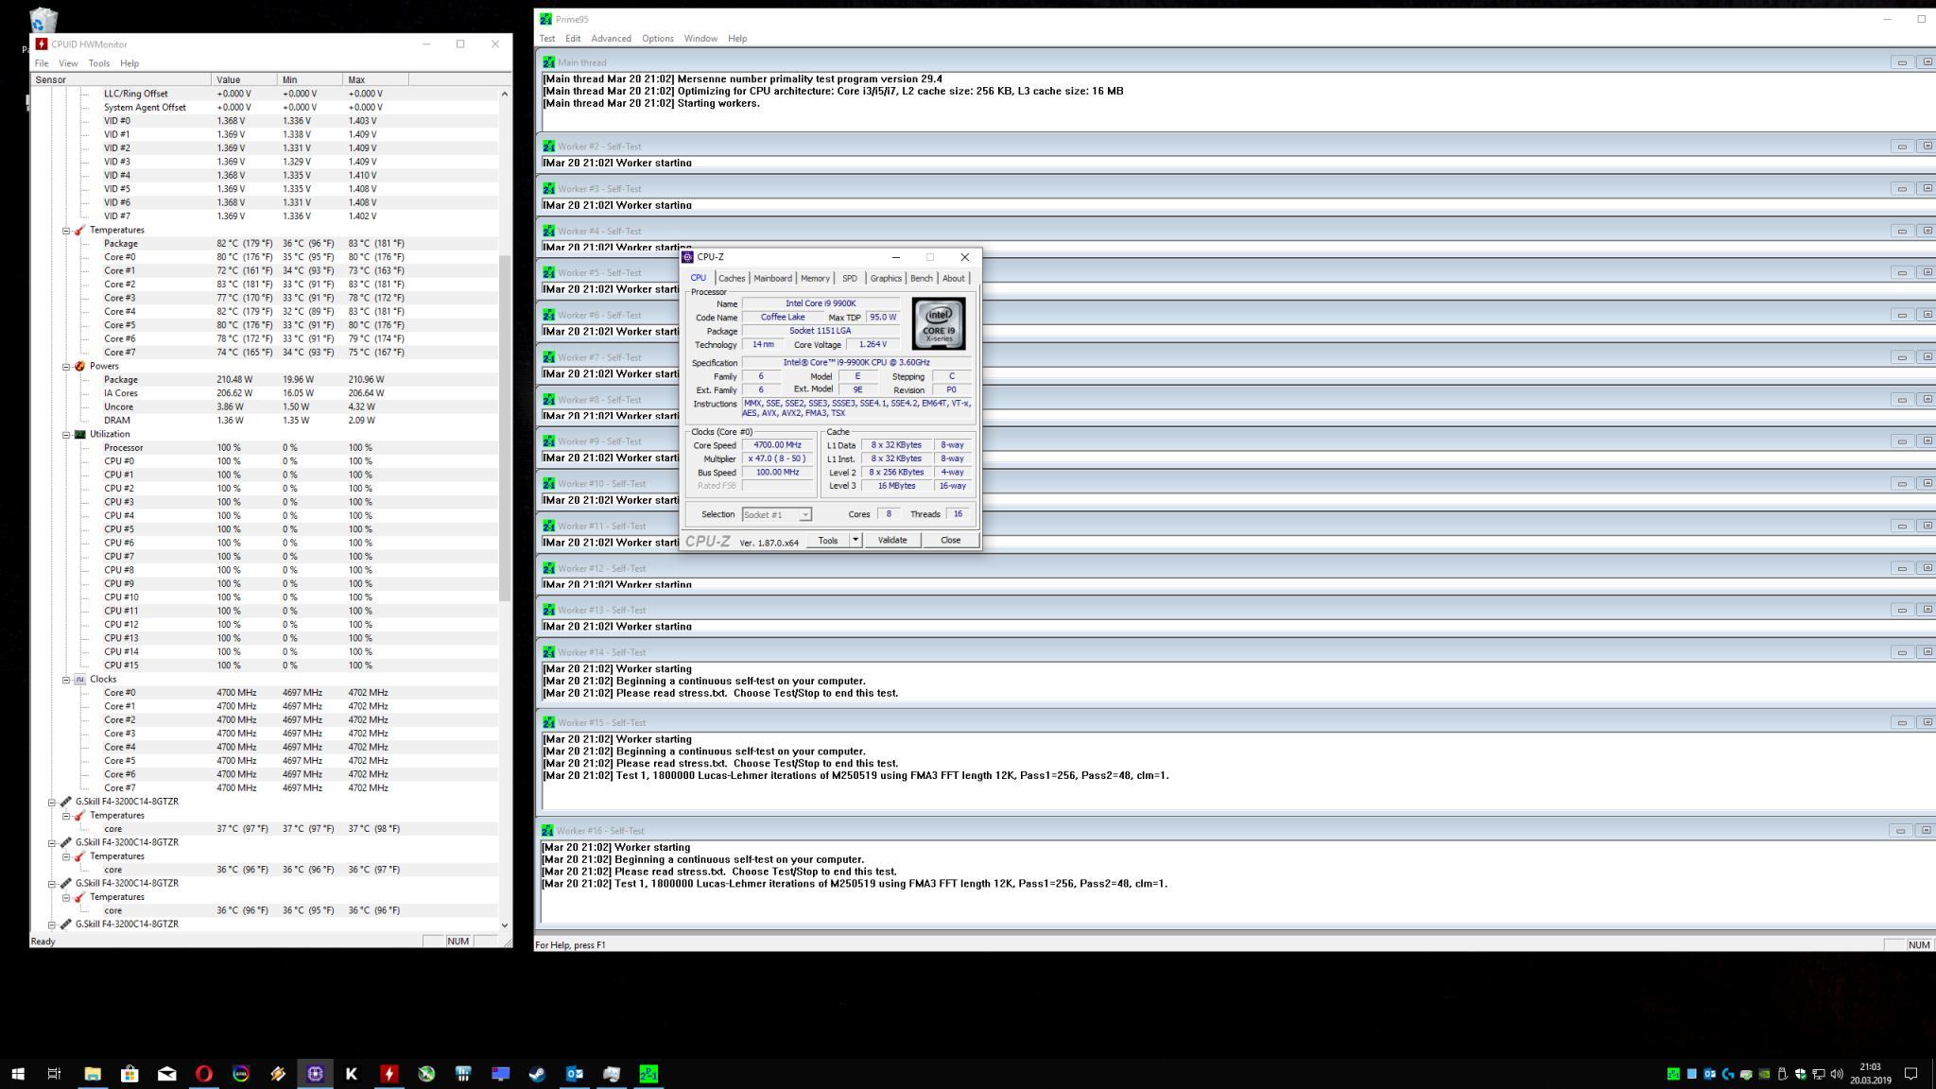Click the Validate button in CPU-Z
The height and width of the screenshot is (1089, 1936).
(891, 540)
